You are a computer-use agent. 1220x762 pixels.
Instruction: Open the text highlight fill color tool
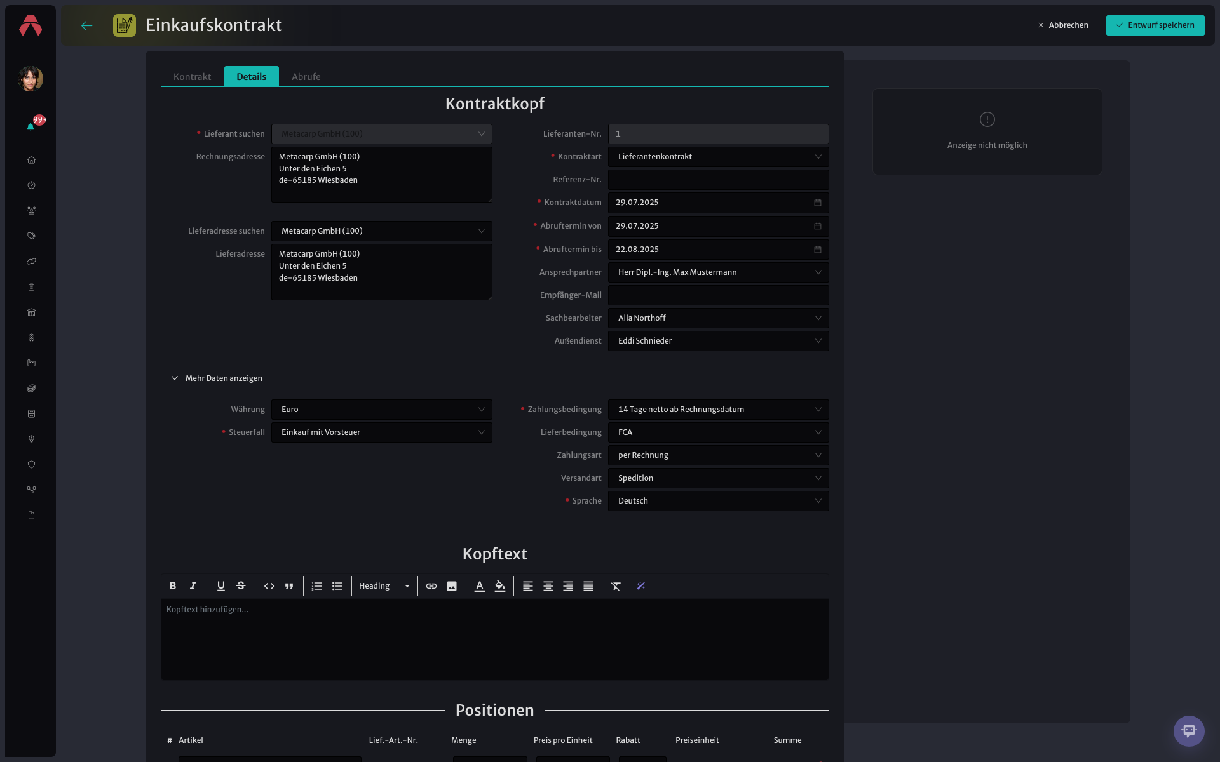pyautogui.click(x=500, y=586)
